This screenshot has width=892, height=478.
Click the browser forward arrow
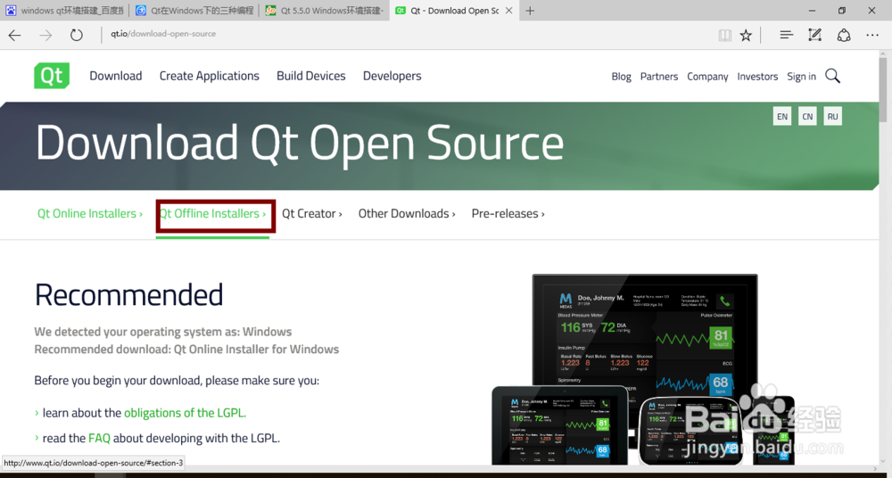[45, 36]
